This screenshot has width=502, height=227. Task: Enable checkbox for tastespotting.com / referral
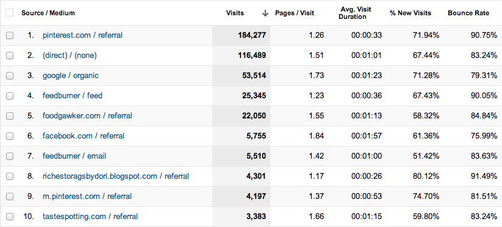click(10, 217)
